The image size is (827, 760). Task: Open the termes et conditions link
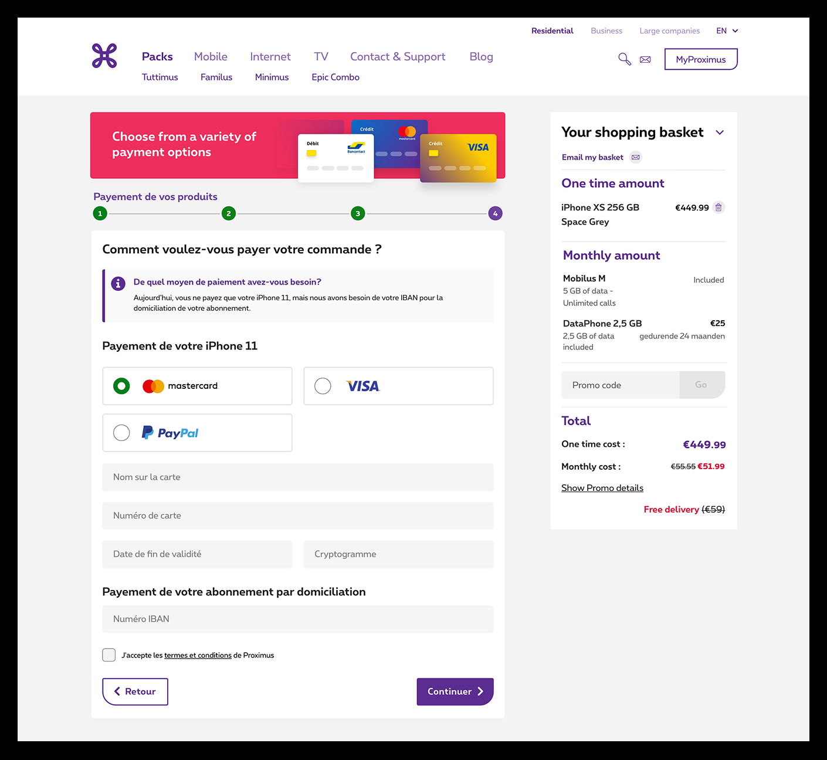[x=198, y=656]
